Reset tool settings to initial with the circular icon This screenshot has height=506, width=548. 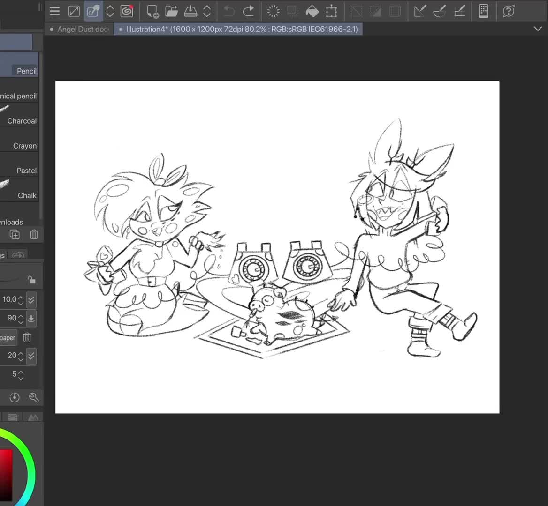15,397
